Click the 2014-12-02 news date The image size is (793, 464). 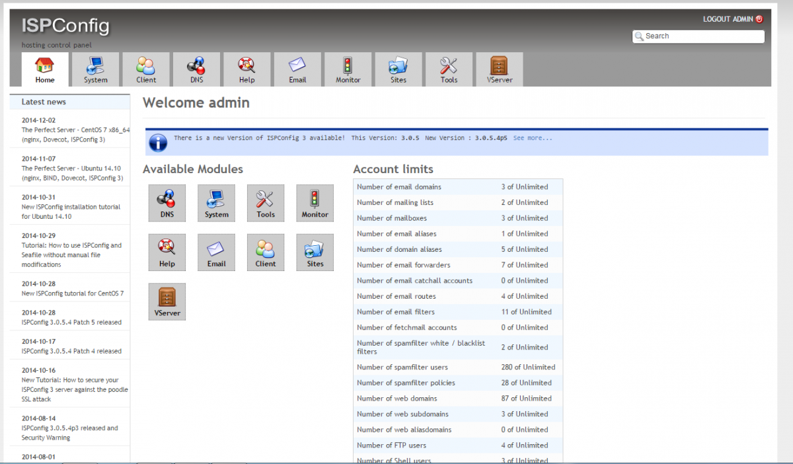[38, 121]
